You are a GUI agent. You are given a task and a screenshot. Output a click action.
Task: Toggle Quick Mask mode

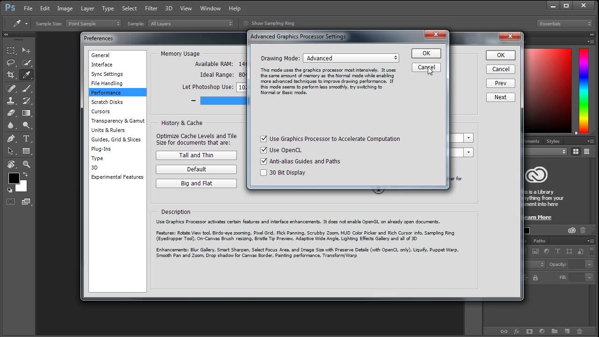pos(11,202)
